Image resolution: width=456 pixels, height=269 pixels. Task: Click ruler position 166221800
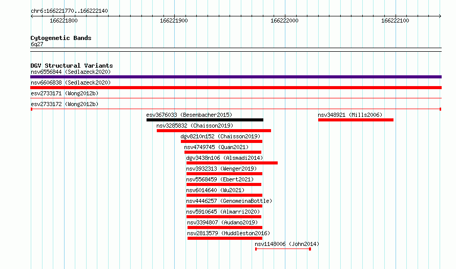pyautogui.click(x=64, y=20)
